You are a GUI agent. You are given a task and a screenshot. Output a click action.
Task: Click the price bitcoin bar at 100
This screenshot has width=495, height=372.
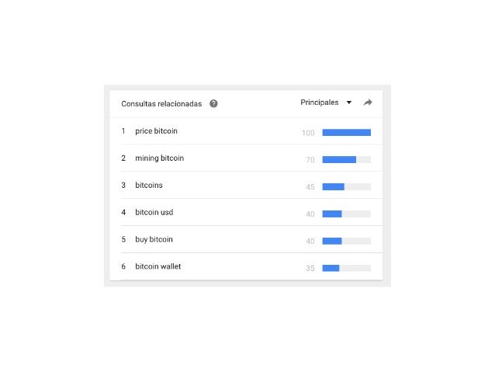(346, 132)
